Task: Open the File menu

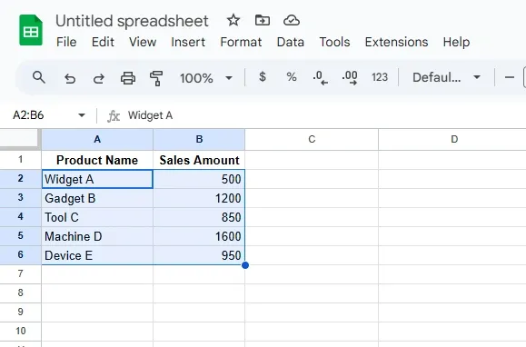Action: [x=66, y=42]
